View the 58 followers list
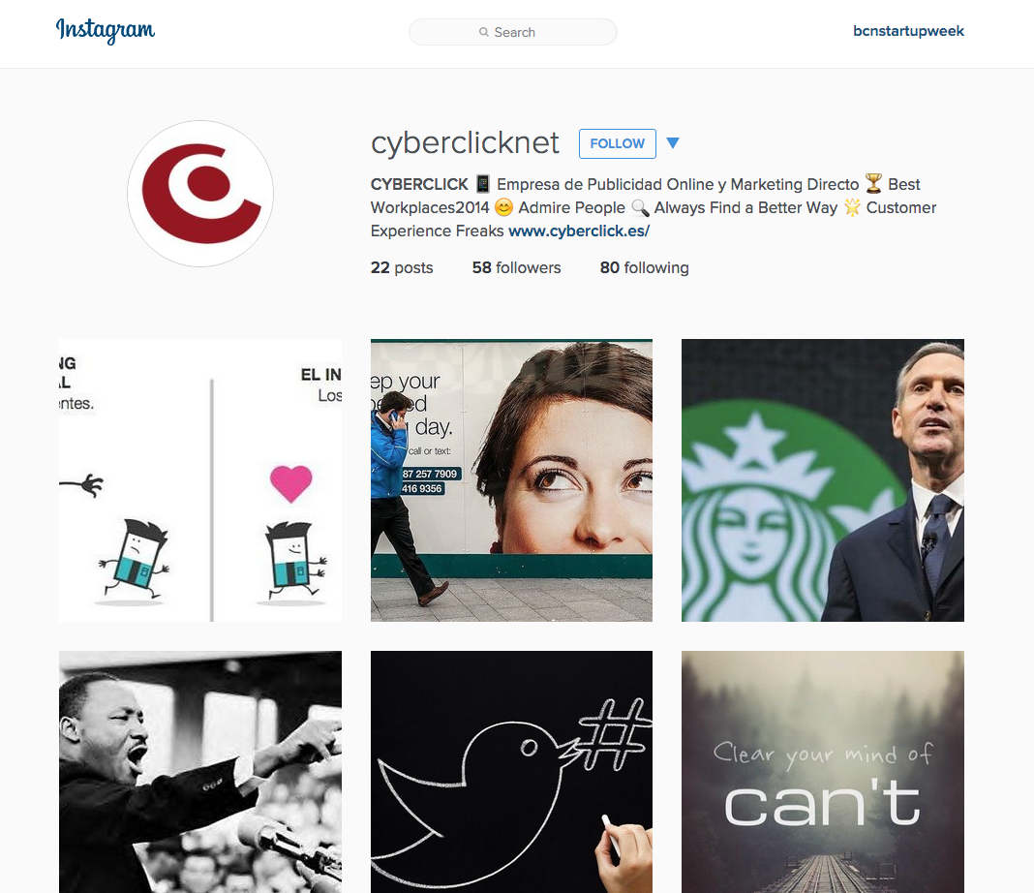This screenshot has width=1034, height=893. pos(516,267)
